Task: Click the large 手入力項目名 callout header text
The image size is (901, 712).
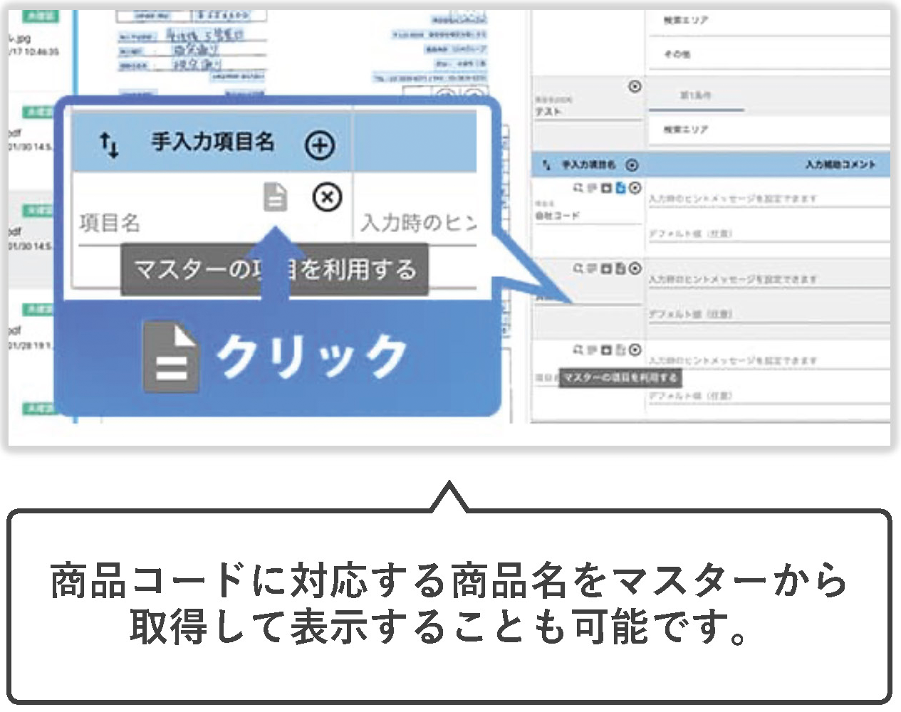Action: click(x=213, y=142)
